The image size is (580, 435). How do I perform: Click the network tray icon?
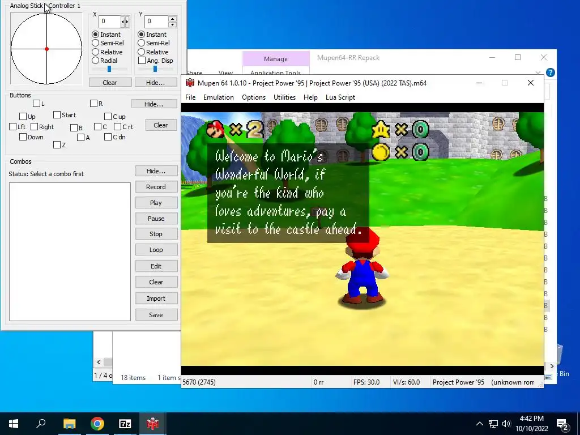click(x=493, y=424)
